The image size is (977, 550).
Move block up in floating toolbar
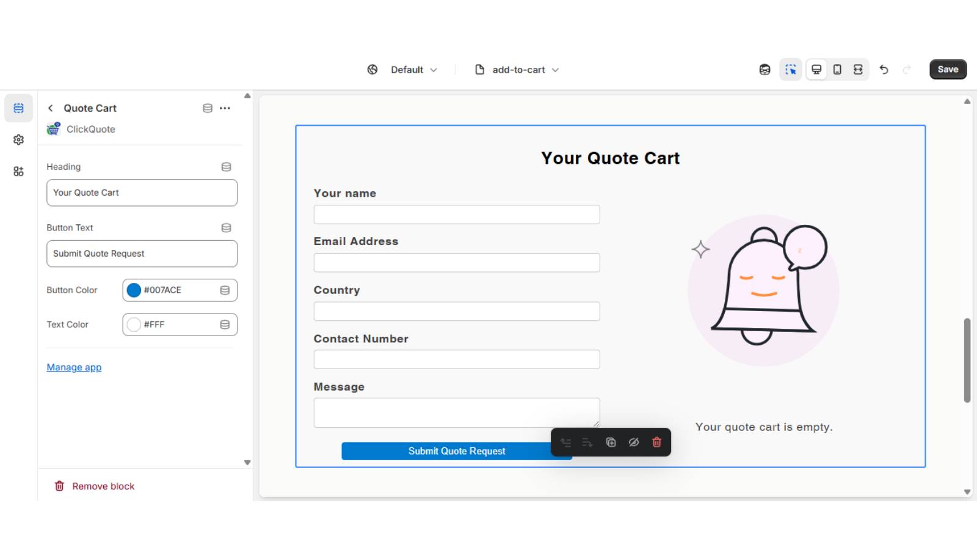[566, 442]
